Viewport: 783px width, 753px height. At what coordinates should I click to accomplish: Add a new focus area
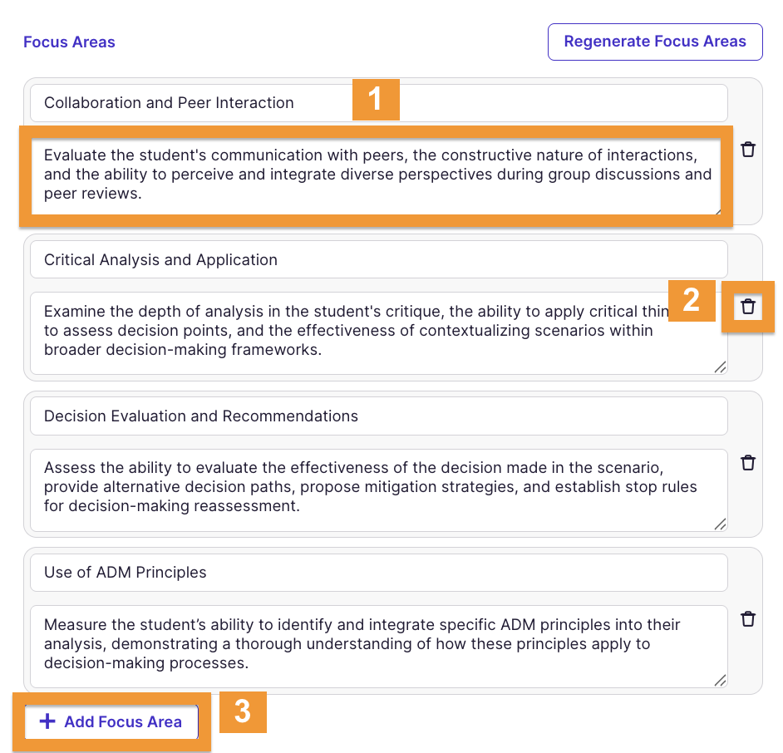(x=111, y=722)
